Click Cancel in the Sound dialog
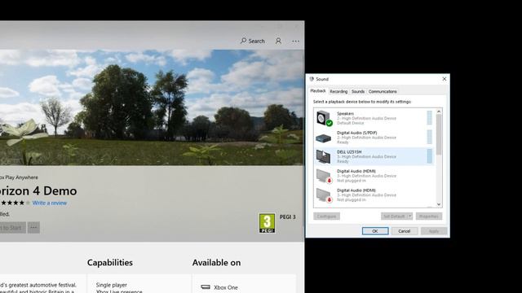Viewport: 522px width, 293px height. point(405,231)
